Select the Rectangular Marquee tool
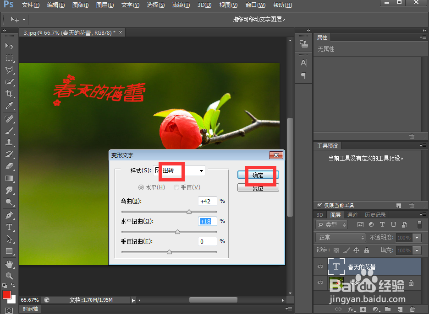The image size is (429, 314). point(9,58)
